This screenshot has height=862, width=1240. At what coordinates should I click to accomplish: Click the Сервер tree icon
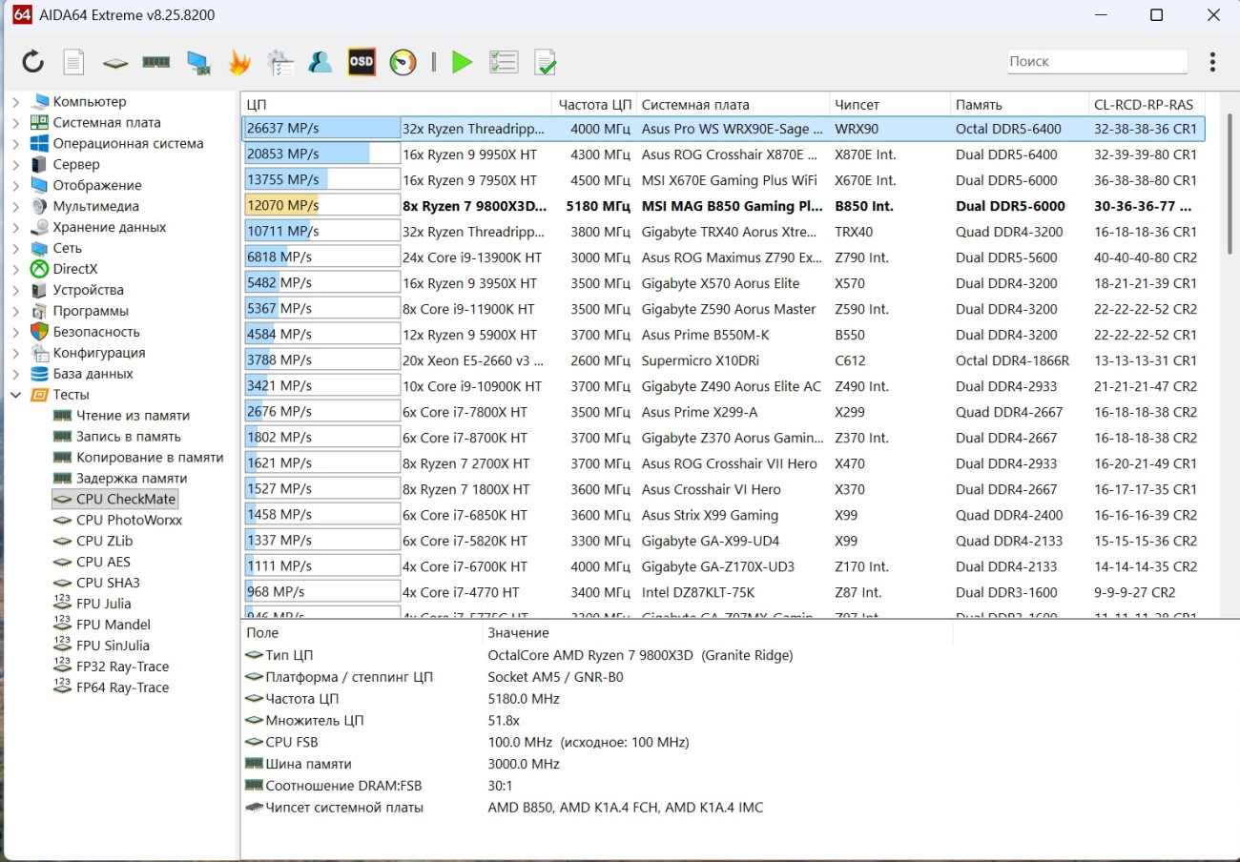coord(40,165)
